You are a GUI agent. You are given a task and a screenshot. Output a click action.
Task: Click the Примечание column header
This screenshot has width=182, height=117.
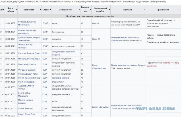coord(163,10)
